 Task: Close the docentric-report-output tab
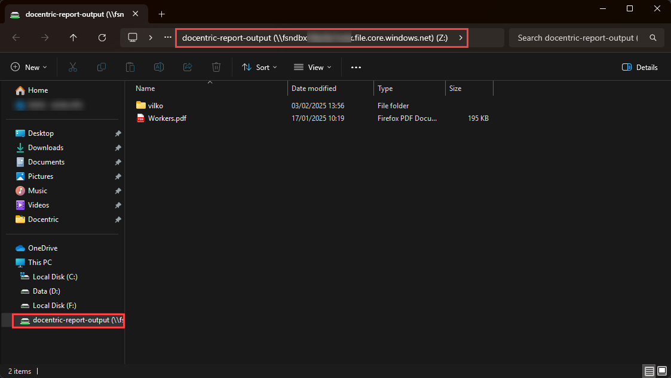click(135, 14)
